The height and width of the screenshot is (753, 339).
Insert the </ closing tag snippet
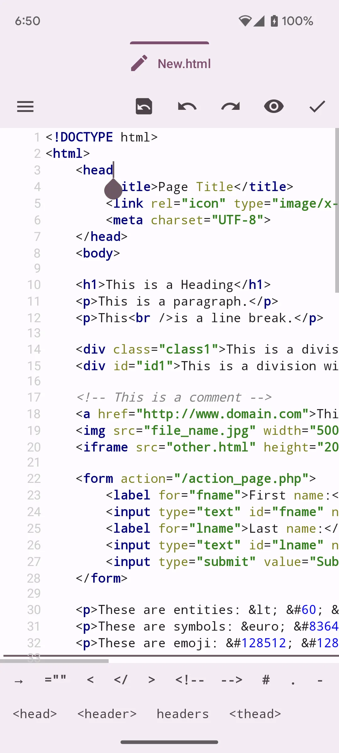pos(121,680)
